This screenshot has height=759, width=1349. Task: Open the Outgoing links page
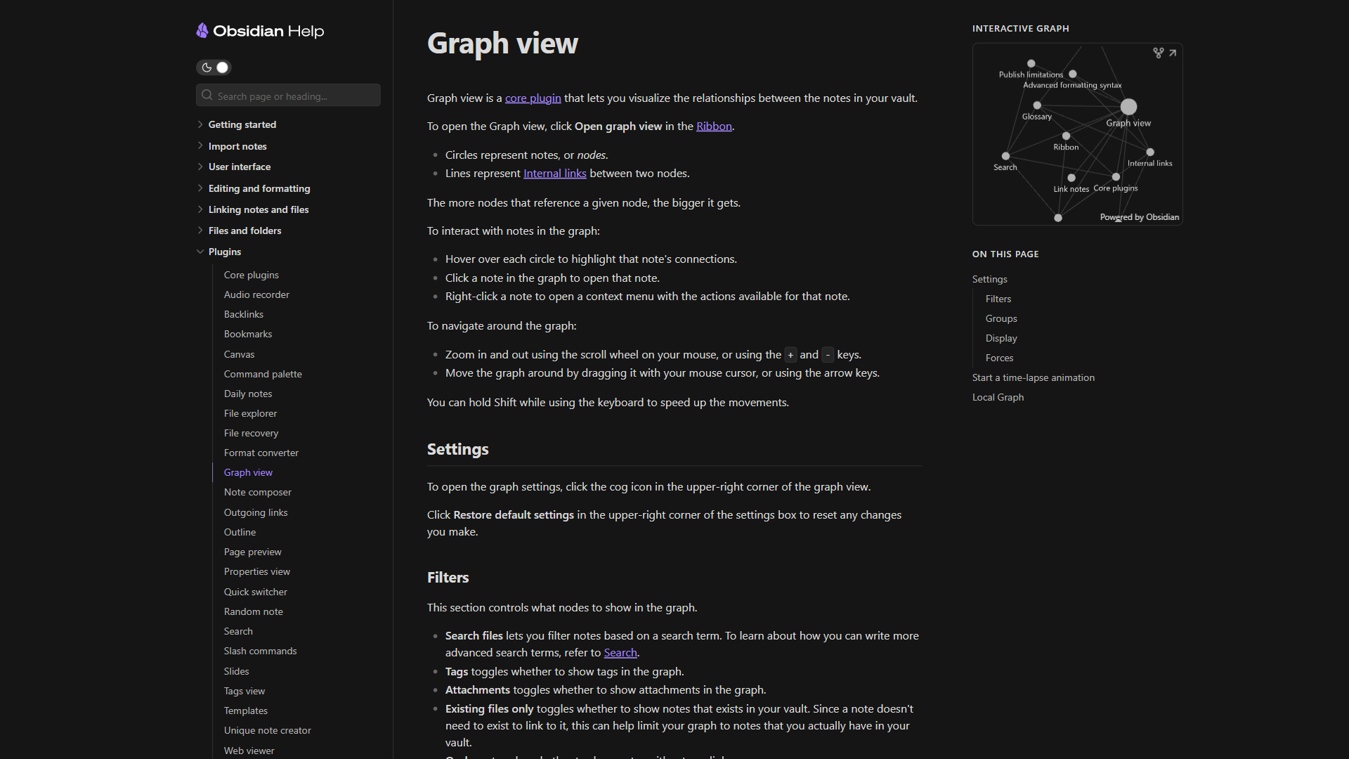pos(256,512)
